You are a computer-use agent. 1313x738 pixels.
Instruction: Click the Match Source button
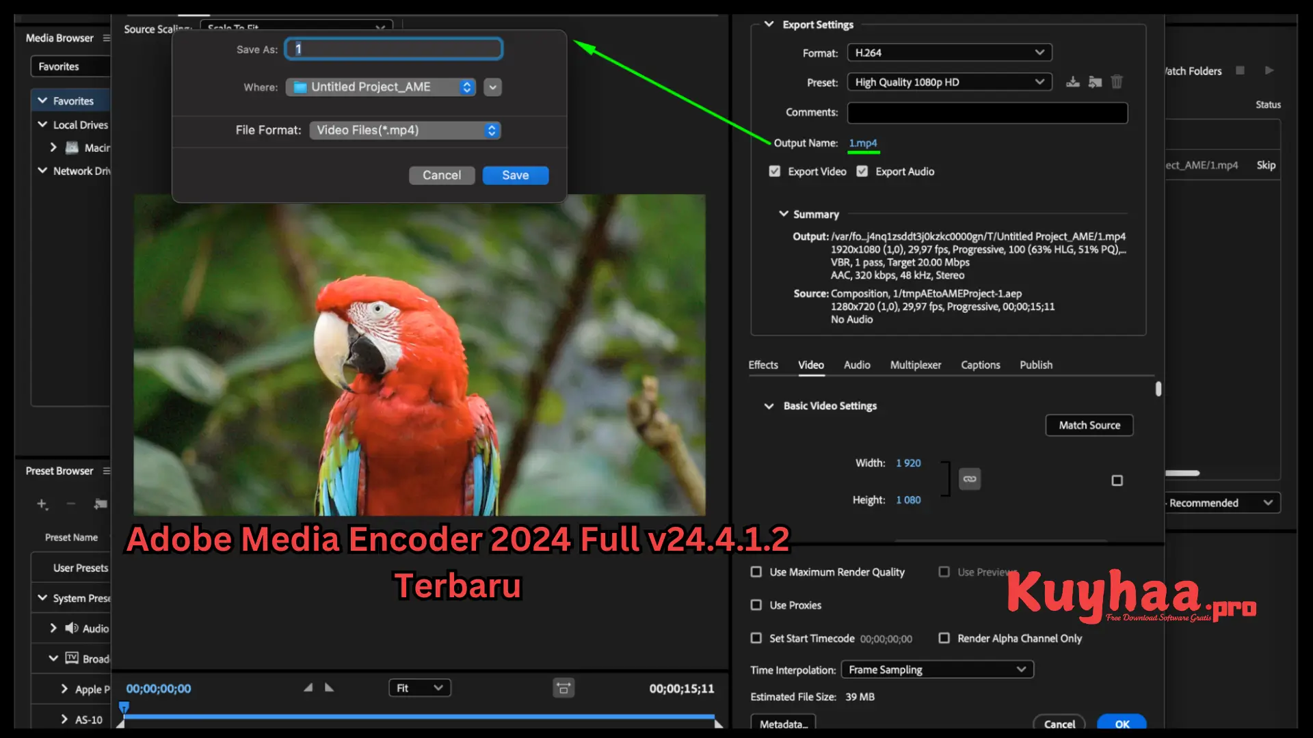(1089, 425)
